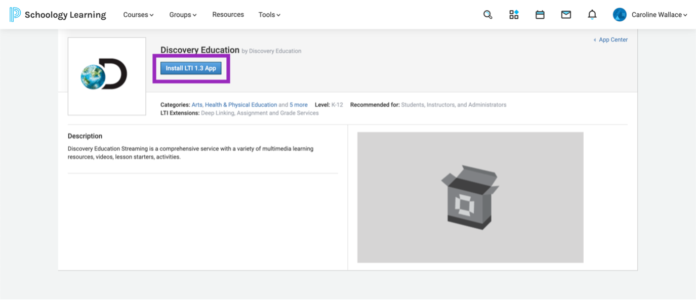Open the Arts category link

click(x=196, y=105)
